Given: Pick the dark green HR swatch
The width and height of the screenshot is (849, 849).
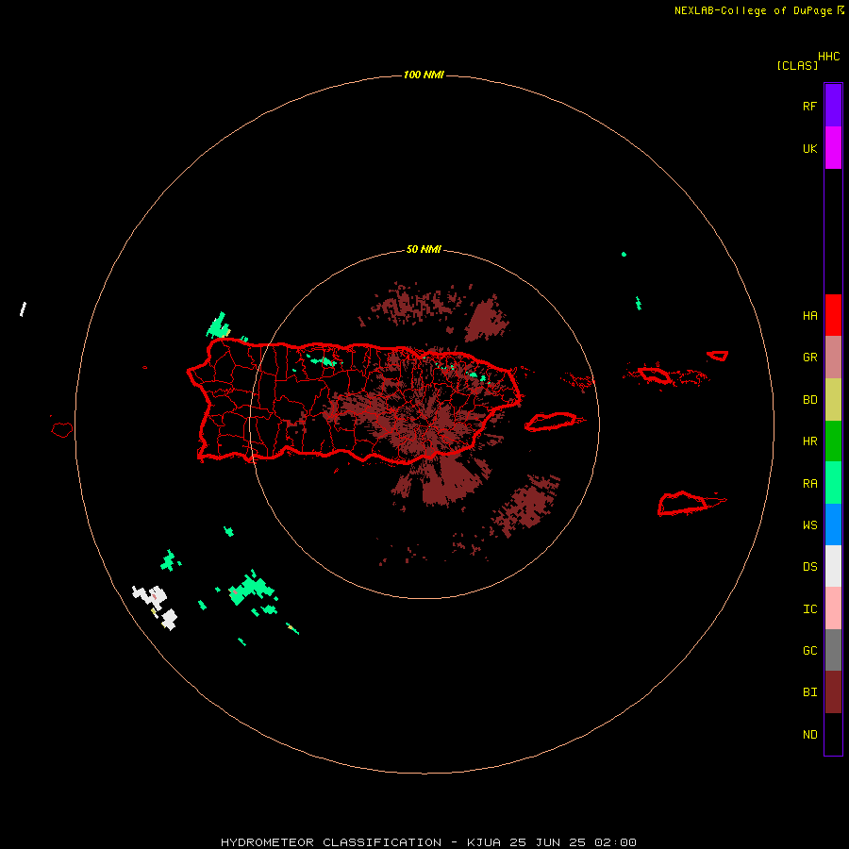Looking at the screenshot, I should [x=833, y=441].
